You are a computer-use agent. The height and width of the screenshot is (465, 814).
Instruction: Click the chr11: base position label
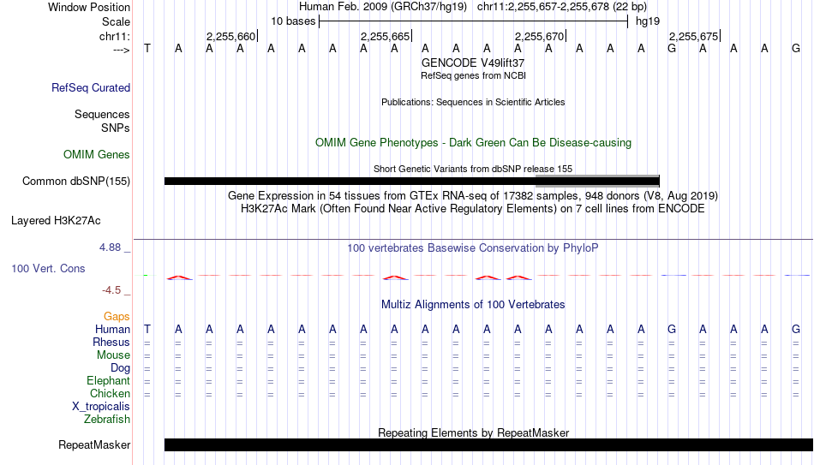click(115, 36)
